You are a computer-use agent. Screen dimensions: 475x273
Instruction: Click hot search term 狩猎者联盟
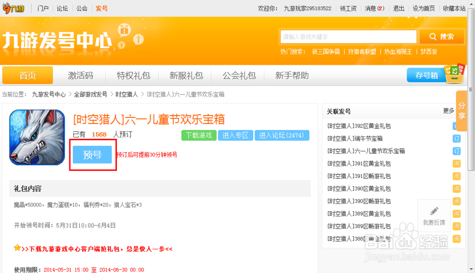coord(362,51)
